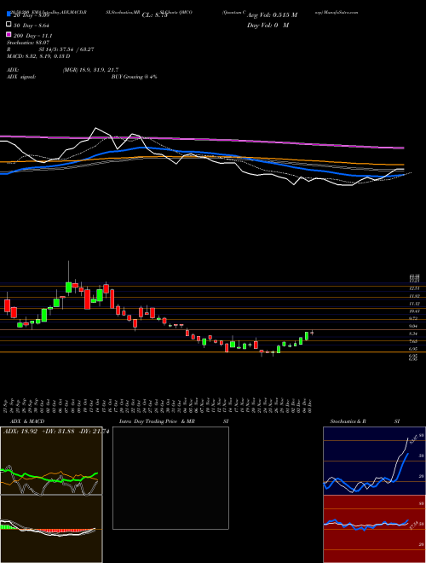The width and height of the screenshot is (426, 563).
Task: Click the 'CL: 8.73' closing price text
Action: click(154, 15)
